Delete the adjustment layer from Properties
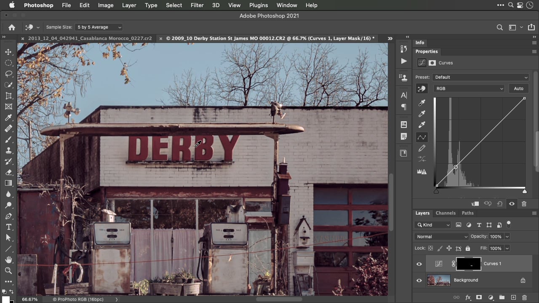539x303 pixels. [524, 204]
